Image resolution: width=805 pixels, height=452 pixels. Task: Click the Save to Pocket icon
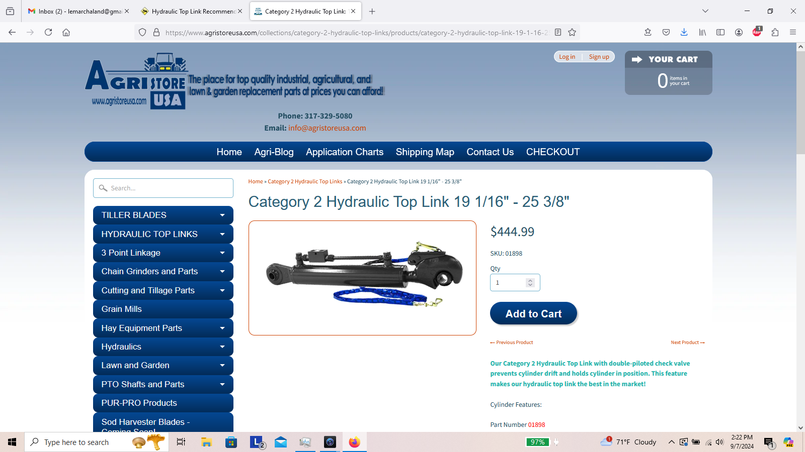(666, 32)
